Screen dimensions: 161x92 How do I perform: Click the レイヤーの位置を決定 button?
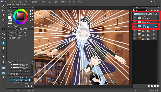(x=20, y=29)
